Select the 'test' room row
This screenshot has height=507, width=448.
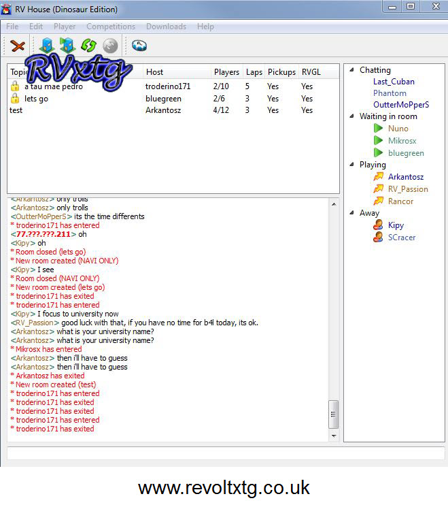[173, 110]
